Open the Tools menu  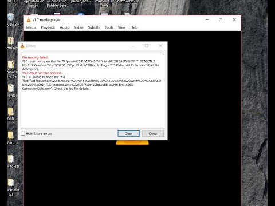pyautogui.click(x=109, y=27)
